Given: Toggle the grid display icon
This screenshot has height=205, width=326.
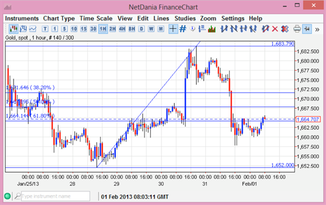Looking at the screenshot, I should 183,29.
